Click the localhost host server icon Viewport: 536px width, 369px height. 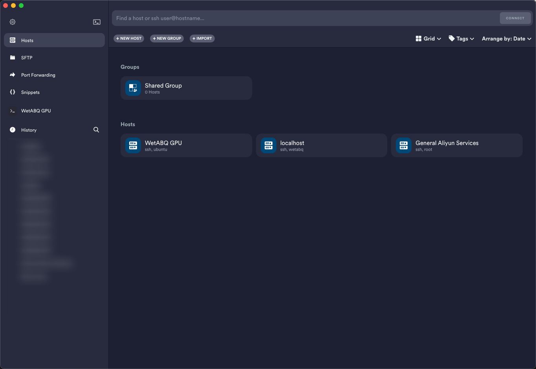pyautogui.click(x=269, y=145)
